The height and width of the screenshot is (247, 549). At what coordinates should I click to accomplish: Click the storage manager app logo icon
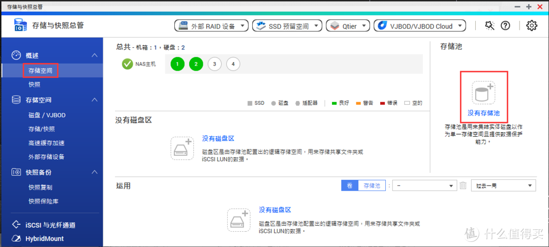click(20, 25)
